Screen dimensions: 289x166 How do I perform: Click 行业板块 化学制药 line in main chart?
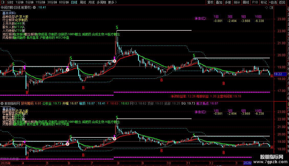pos(15,20)
